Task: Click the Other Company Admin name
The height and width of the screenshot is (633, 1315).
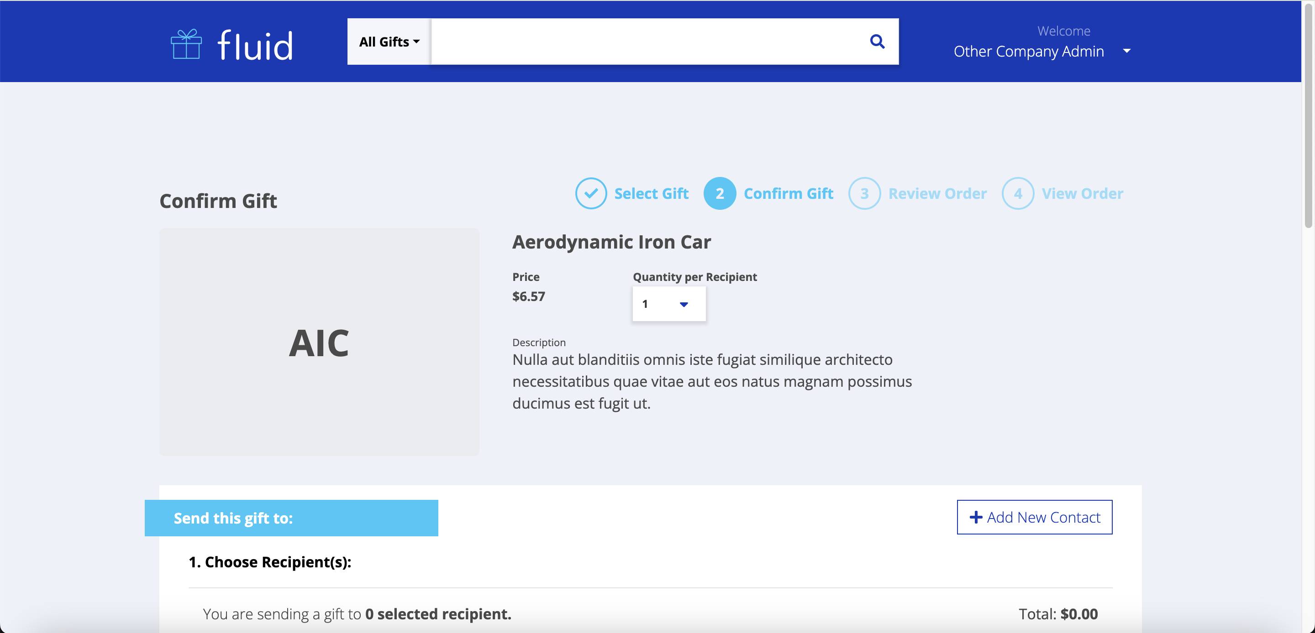Action: point(1028,51)
